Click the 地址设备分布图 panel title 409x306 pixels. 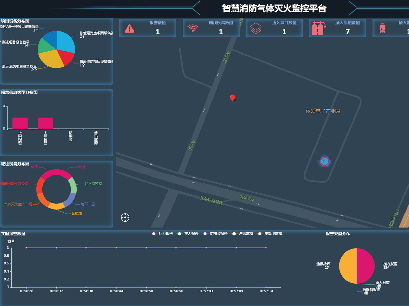(x=15, y=164)
